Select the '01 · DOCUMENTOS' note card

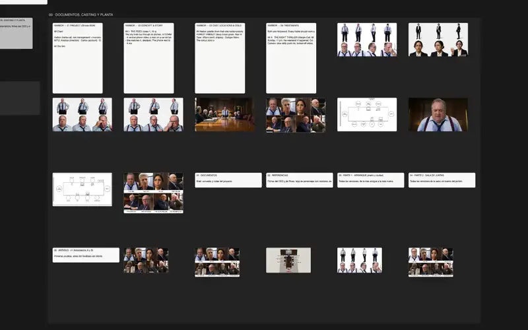[x=228, y=180]
